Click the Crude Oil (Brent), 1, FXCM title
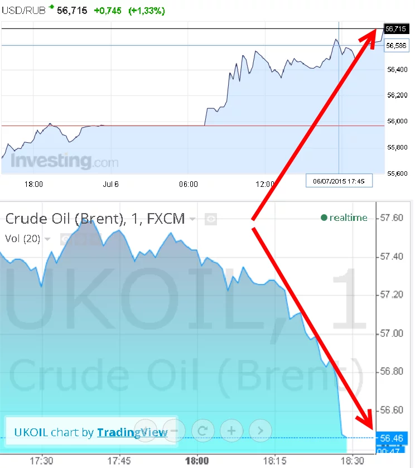This screenshot has height=468, width=415. [x=95, y=219]
